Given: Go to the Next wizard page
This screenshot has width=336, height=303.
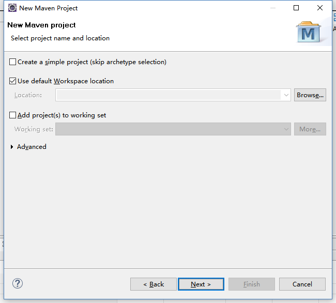Looking at the screenshot, I should (201, 284).
